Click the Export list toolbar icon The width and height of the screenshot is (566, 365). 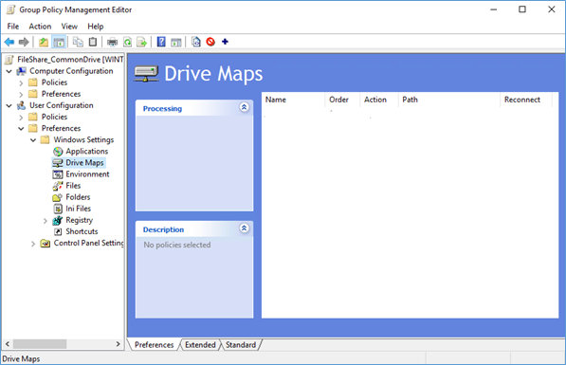pyautogui.click(x=142, y=43)
